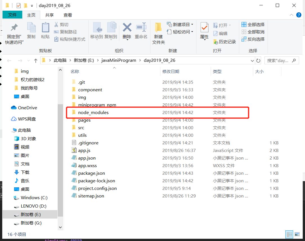Screen dimensions: 305x241
Task: Switch to details view icon in status bar
Action: (x=289, y=234)
